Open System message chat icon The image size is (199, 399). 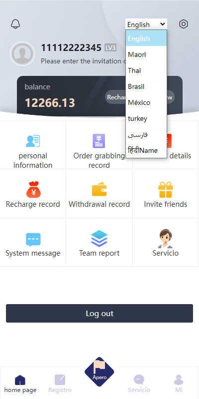(33, 240)
